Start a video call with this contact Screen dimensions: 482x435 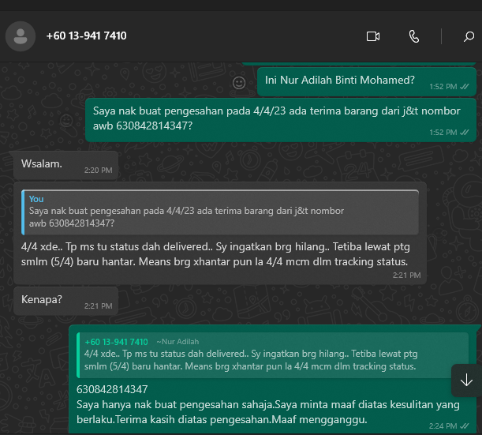point(373,36)
